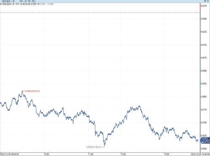Click the 0.5550 y-axis value
Image resolution: width=210 pixels, height=156 pixels.
pos(204,148)
